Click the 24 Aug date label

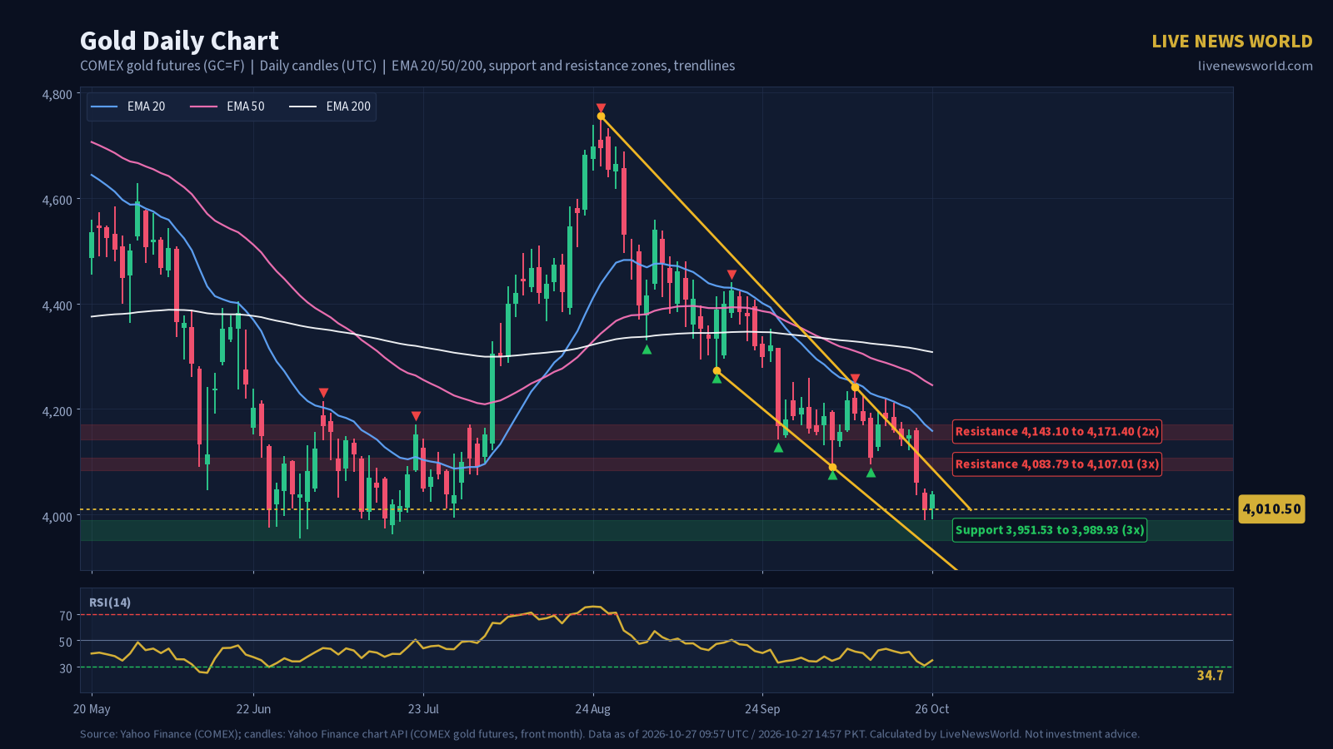(x=593, y=709)
